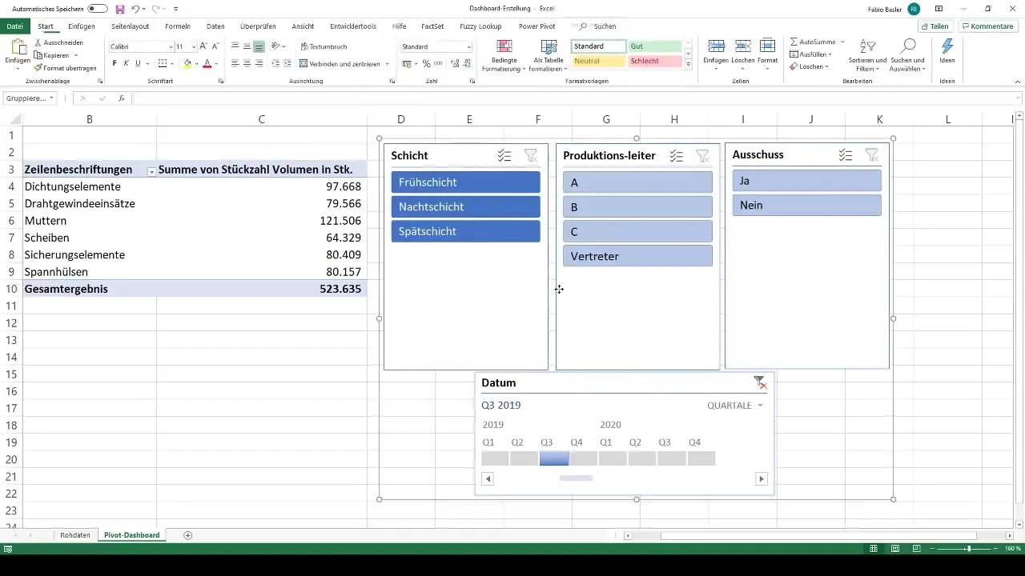1025x576 pixels.
Task: Toggle the Nein item in Ausschuss slicer
Action: (806, 206)
